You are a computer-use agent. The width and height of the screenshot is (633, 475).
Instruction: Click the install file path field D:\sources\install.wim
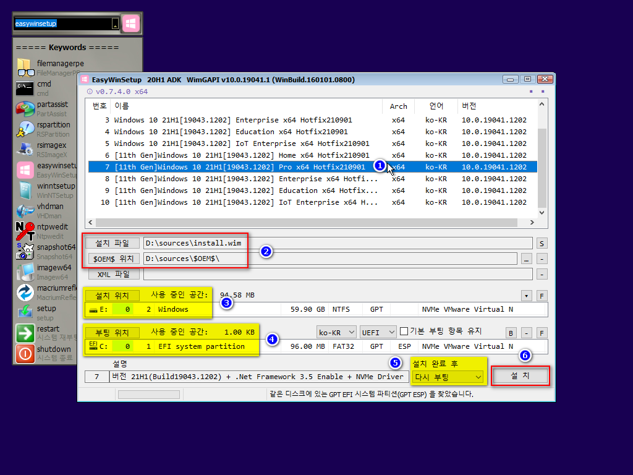click(338, 243)
